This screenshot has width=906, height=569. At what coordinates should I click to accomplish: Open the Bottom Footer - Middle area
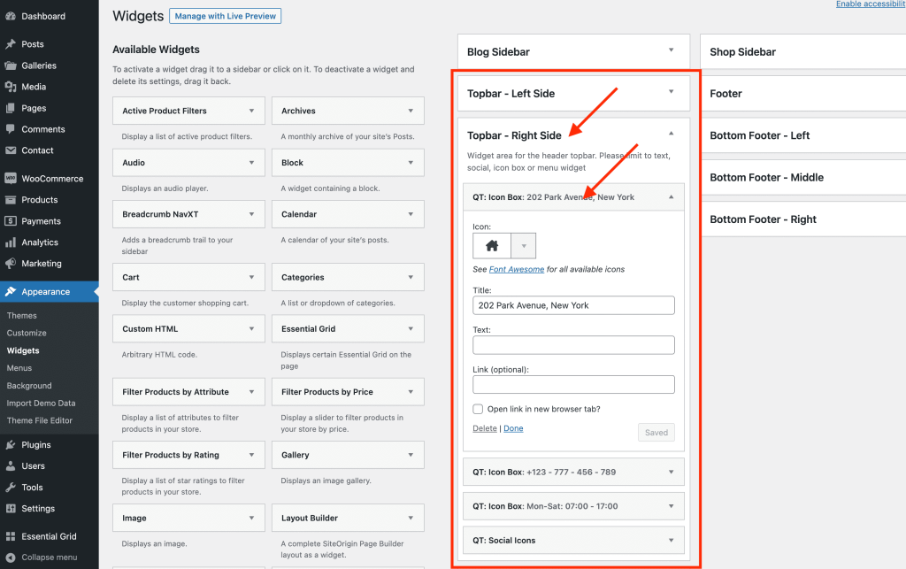point(803,177)
